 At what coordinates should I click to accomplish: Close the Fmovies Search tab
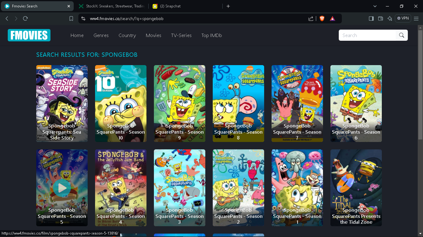(x=69, y=6)
